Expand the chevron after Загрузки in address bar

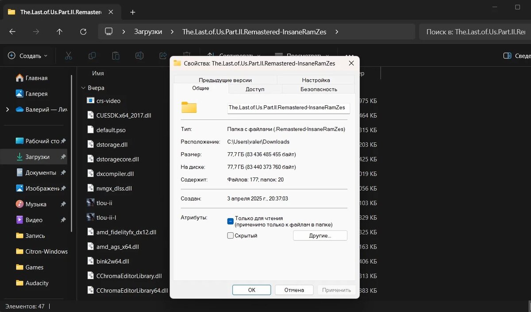[172, 32]
